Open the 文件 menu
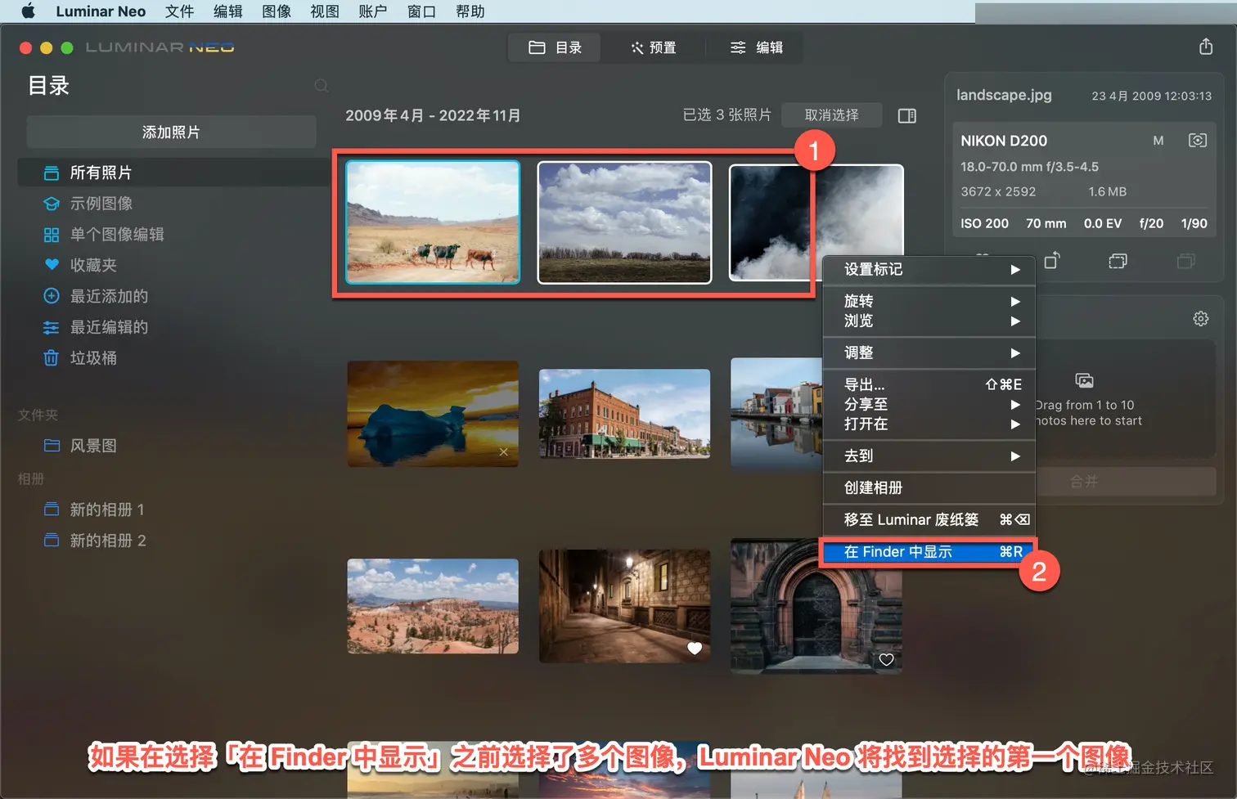The image size is (1237, 799). tap(180, 11)
